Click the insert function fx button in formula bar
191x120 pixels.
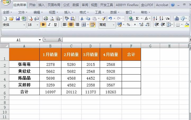60,40
